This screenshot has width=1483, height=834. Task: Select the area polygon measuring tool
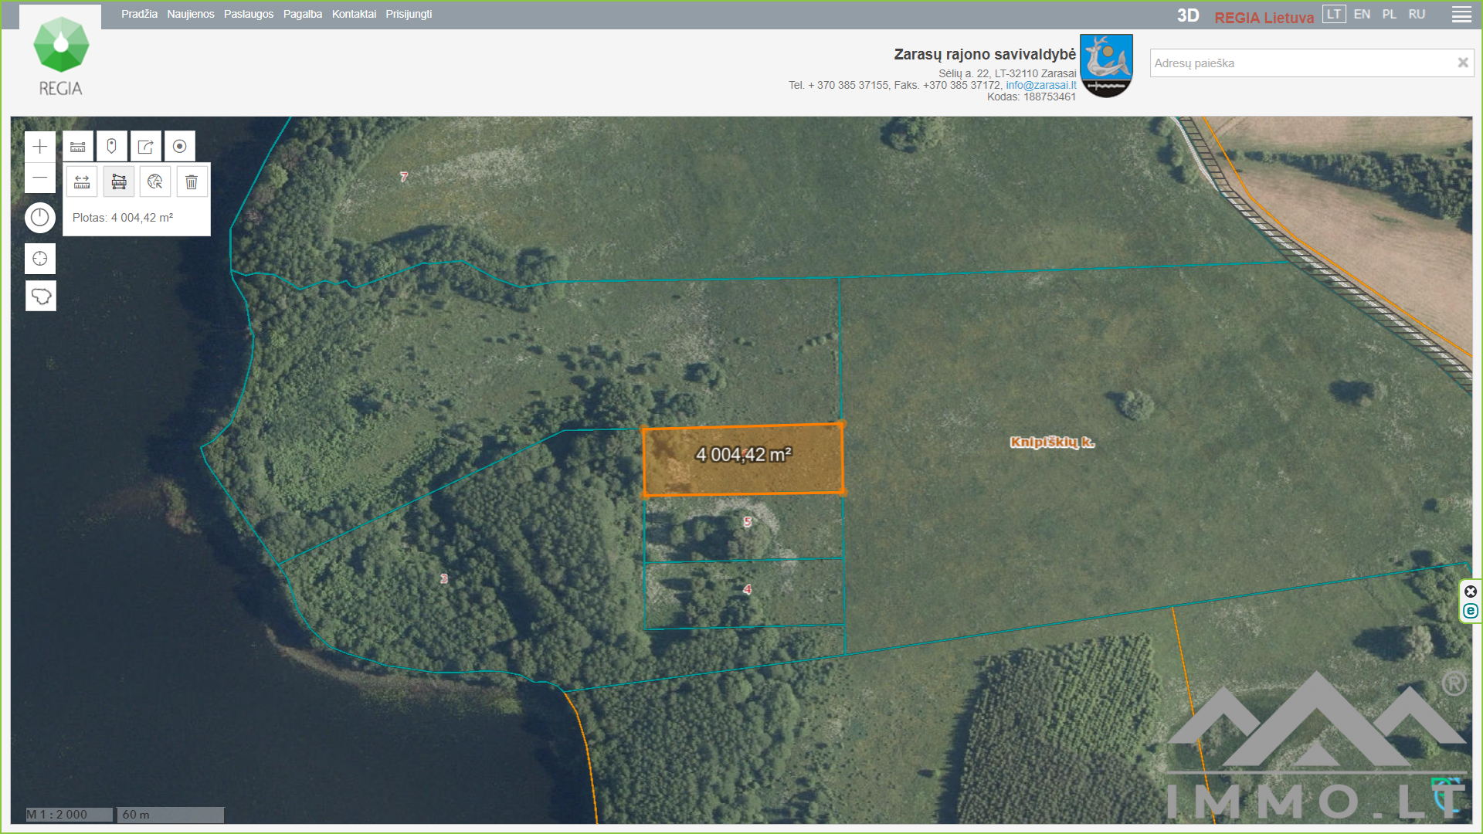tap(119, 181)
